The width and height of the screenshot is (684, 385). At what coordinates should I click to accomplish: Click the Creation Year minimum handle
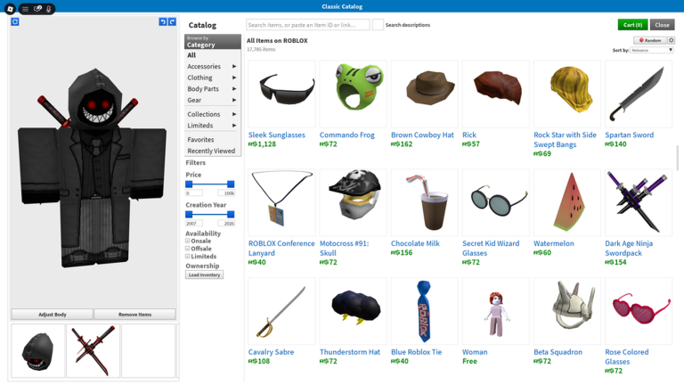point(189,214)
